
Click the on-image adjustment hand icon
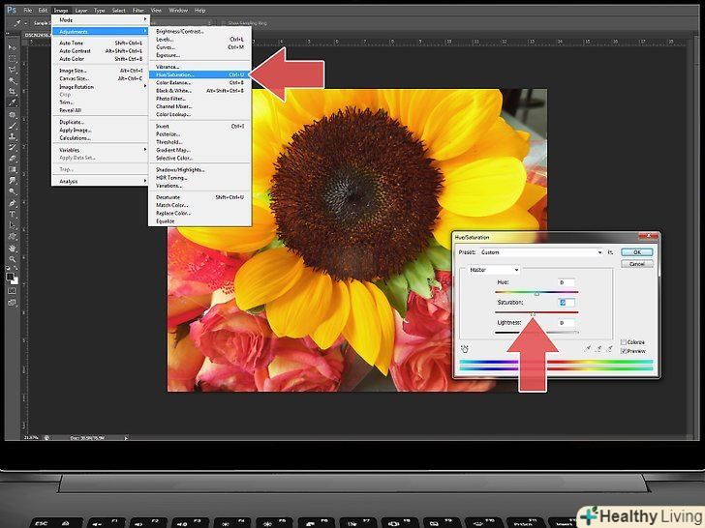466,347
